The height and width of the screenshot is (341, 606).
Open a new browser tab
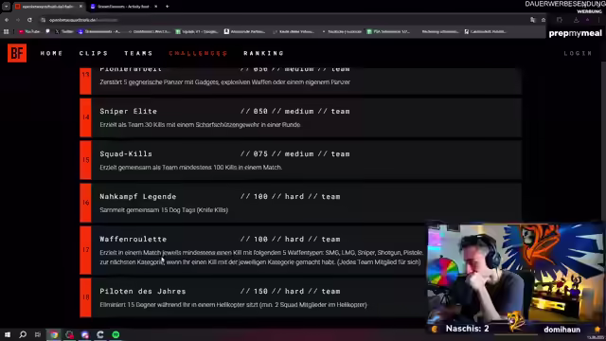(167, 7)
